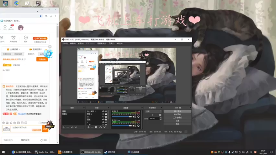Open desktop audio settings gear
Viewport: 276px width, 155px height.
pos(138,117)
